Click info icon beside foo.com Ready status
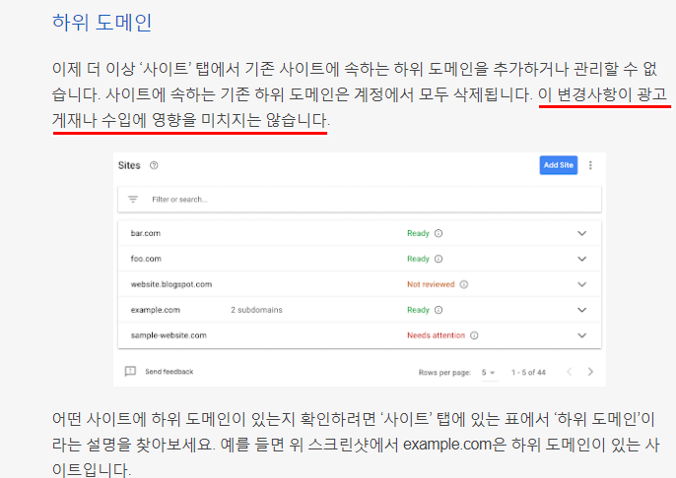The width and height of the screenshot is (676, 478). pos(439,259)
